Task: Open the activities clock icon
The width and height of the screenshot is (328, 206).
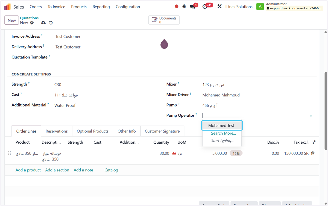Action: (205, 7)
